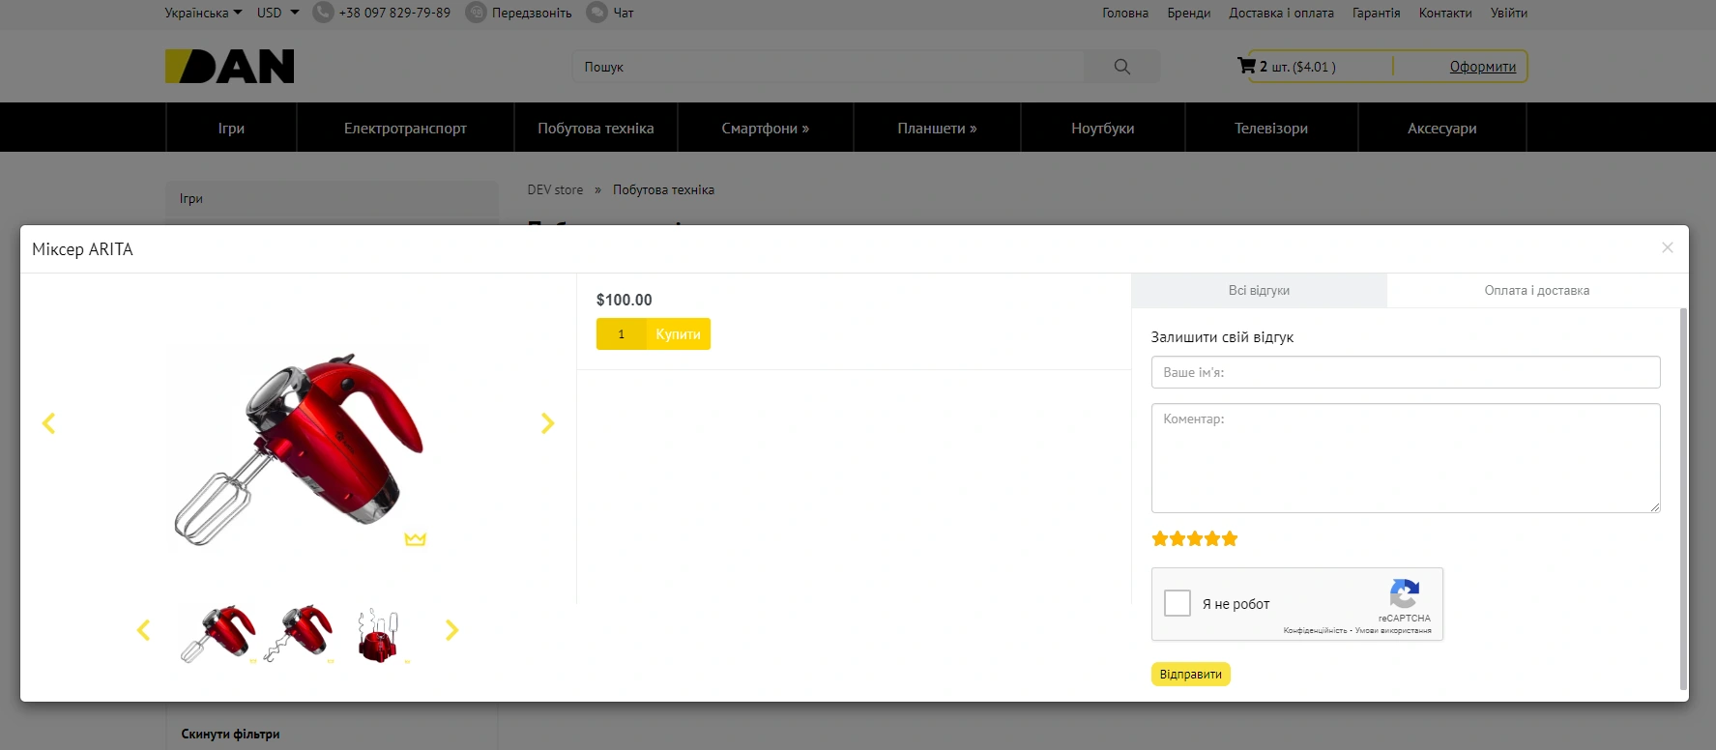The height and width of the screenshot is (750, 1716).
Task: Expand the Смартфони menu
Action: tap(765, 128)
